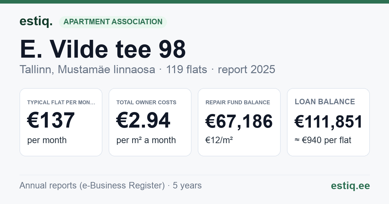Click the 'TYPICAL FLAT PER MON…' label
This screenshot has width=389, height=204.
61,102
